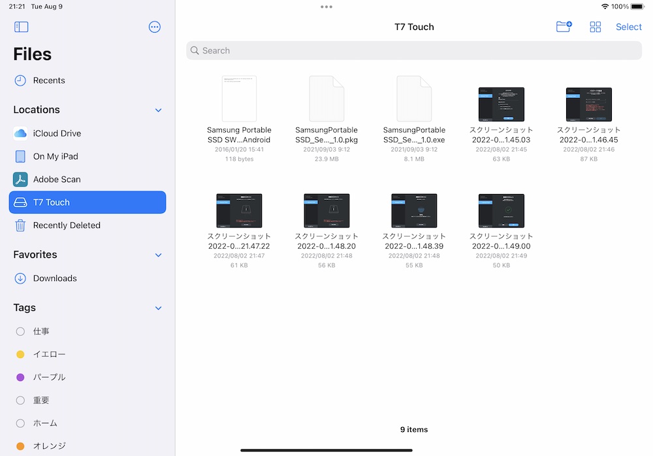Tap the battery status icon
This screenshot has height=456, width=653.
coord(637,7)
